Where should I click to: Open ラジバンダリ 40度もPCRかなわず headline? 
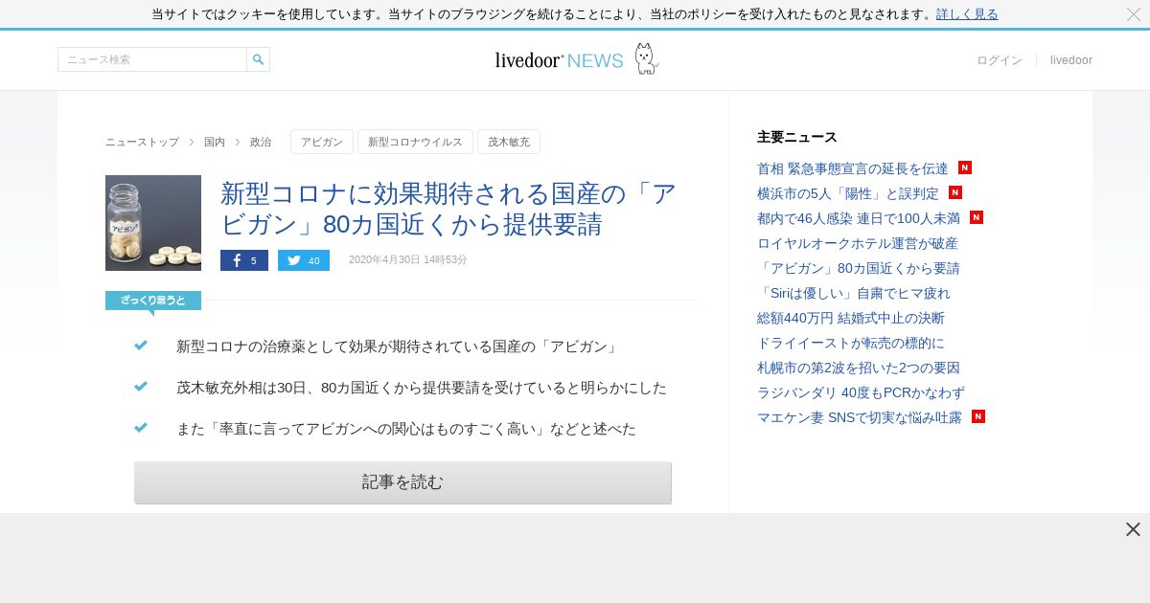pos(861,392)
